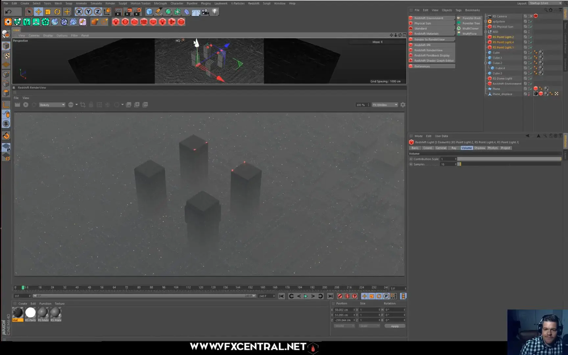Click the Floor grid icon
The height and width of the screenshot is (355, 568).
[196, 12]
